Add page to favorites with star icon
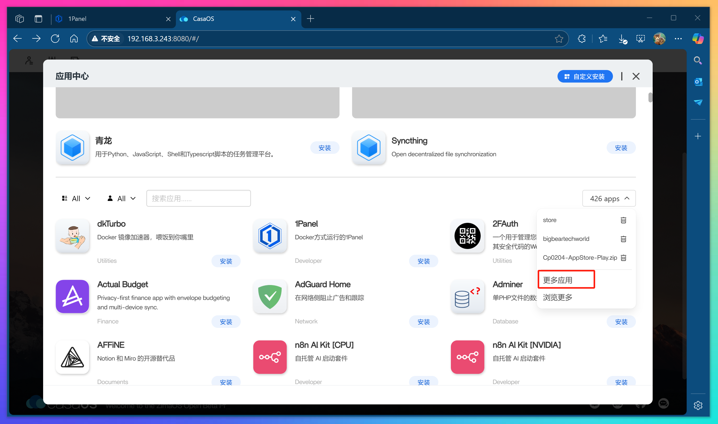Viewport: 718px width, 424px height. point(559,39)
